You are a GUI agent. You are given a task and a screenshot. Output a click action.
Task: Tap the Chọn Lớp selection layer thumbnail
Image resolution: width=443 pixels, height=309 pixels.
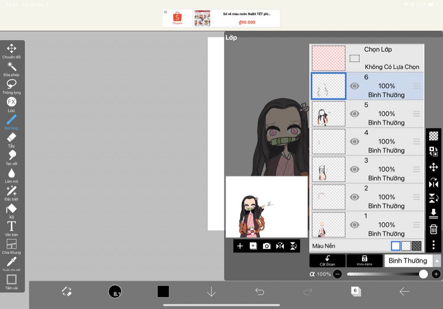pyautogui.click(x=329, y=58)
